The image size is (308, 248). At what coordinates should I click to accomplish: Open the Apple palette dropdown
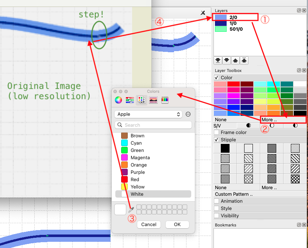click(x=148, y=114)
